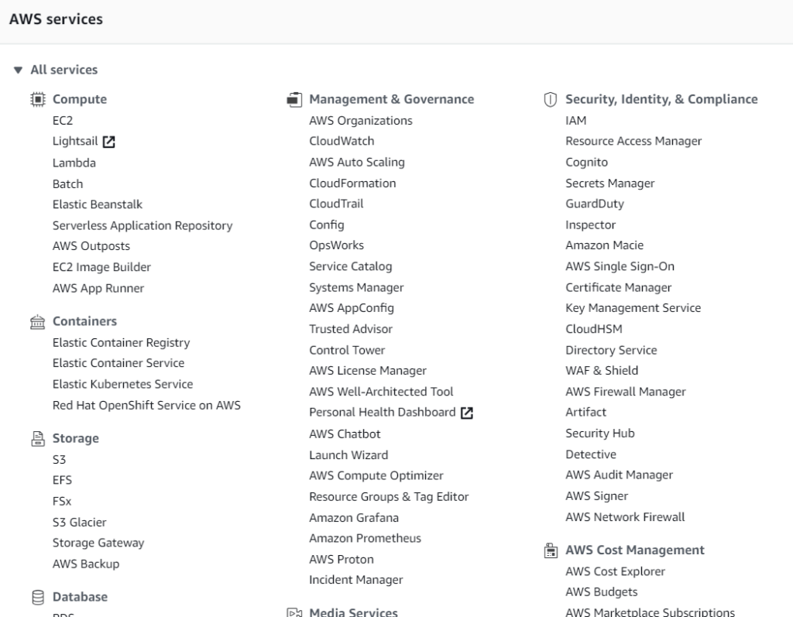Click the Security shield icon
The width and height of the screenshot is (793, 617).
coord(551,99)
